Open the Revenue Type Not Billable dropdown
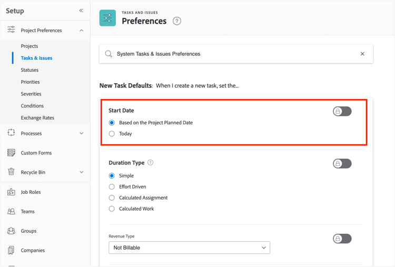 [189, 248]
